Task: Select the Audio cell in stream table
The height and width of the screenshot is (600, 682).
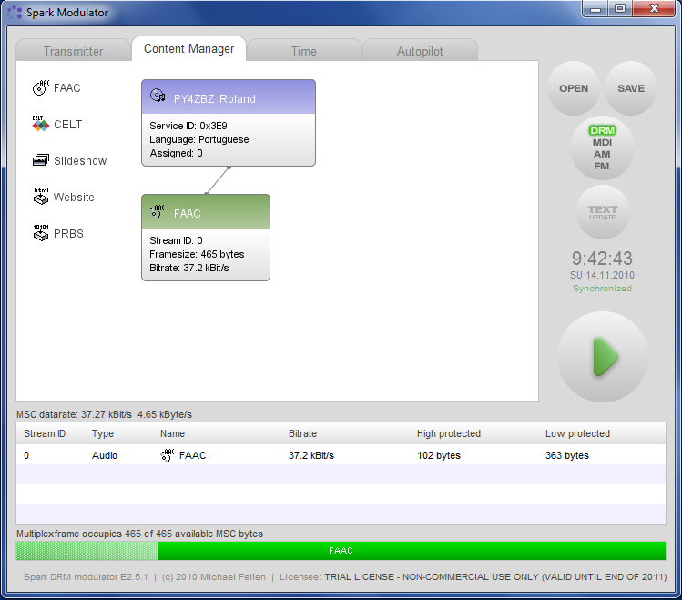Action: (x=105, y=455)
